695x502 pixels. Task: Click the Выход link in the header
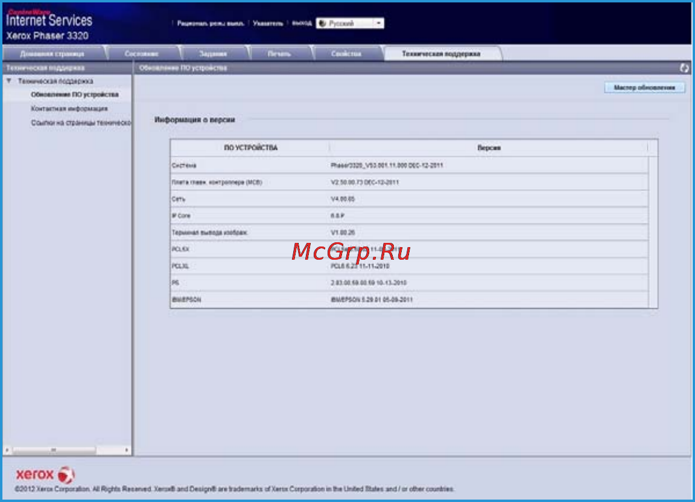pyautogui.click(x=302, y=24)
